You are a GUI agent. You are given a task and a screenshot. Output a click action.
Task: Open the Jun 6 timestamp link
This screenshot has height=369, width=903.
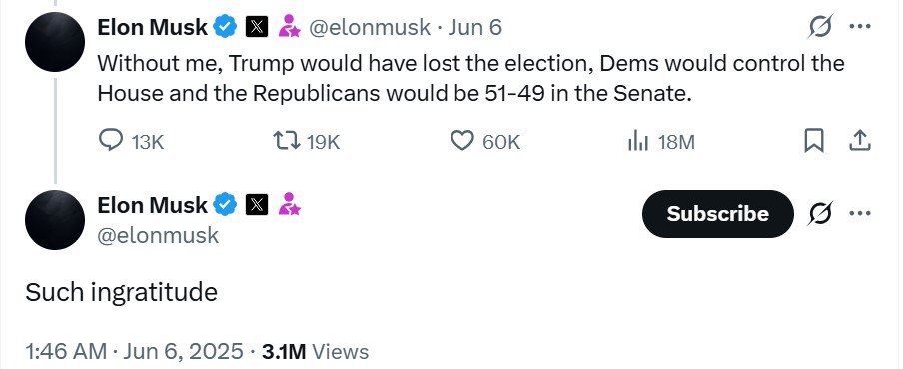475,27
